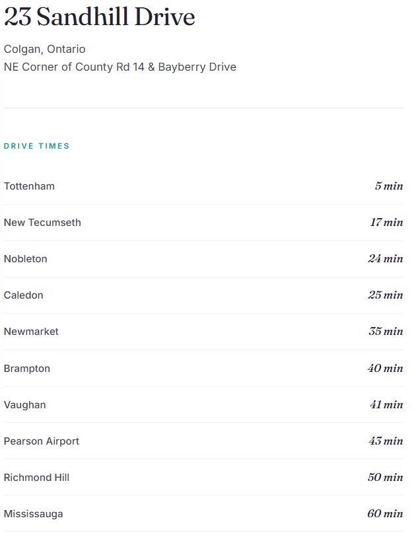The width and height of the screenshot is (418, 547).
Task: Select the Pearson Airport entry
Action: [42, 441]
